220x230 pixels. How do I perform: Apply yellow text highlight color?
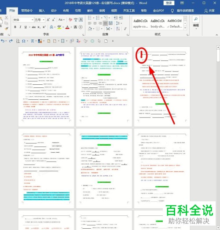[59, 27]
